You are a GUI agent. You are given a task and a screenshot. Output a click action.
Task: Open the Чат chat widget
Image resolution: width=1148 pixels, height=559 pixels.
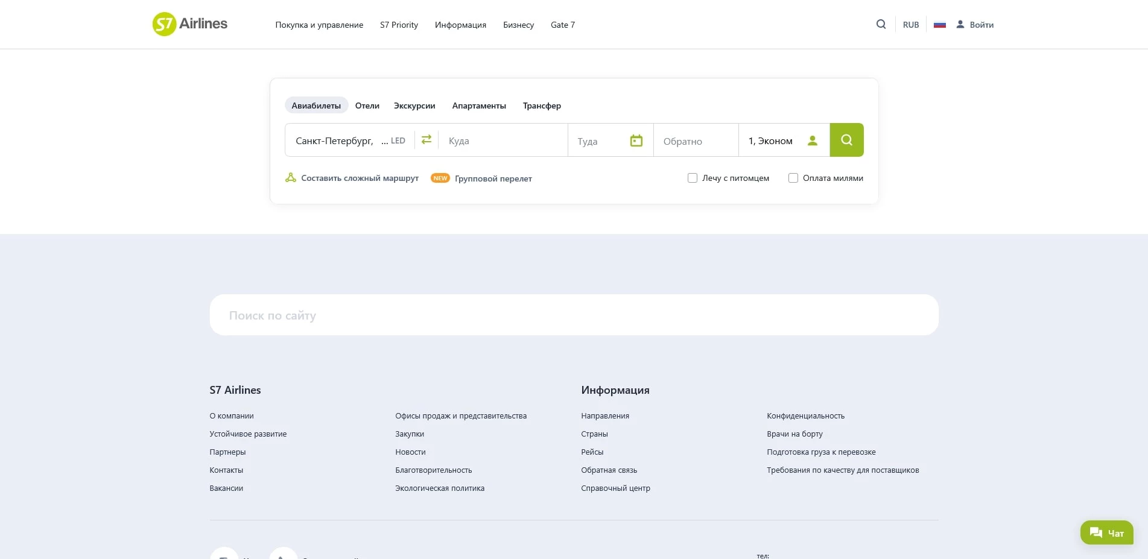pos(1106,533)
